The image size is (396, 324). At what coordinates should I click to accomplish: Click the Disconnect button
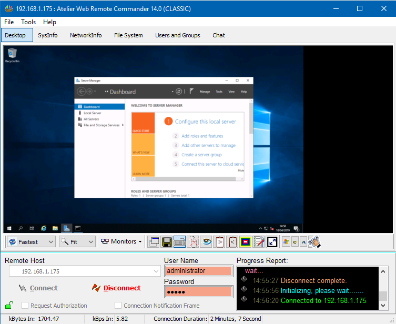pyautogui.click(x=116, y=288)
